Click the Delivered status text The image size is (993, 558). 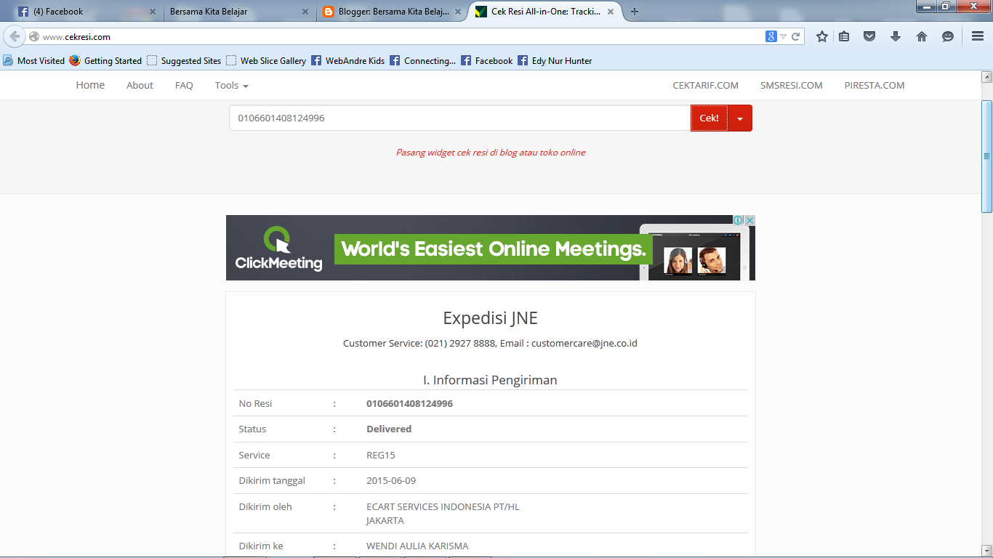[x=389, y=429]
